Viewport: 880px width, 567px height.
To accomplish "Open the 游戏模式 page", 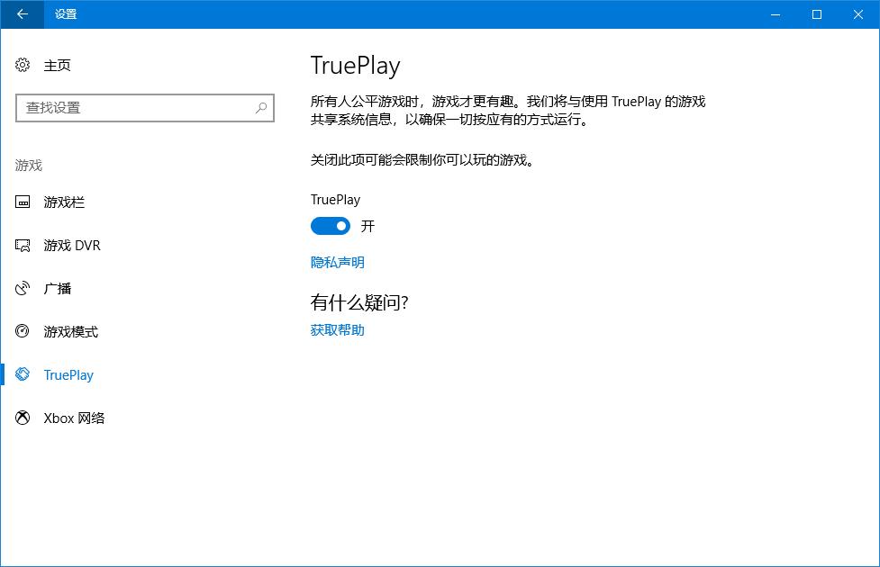I will click(x=71, y=331).
